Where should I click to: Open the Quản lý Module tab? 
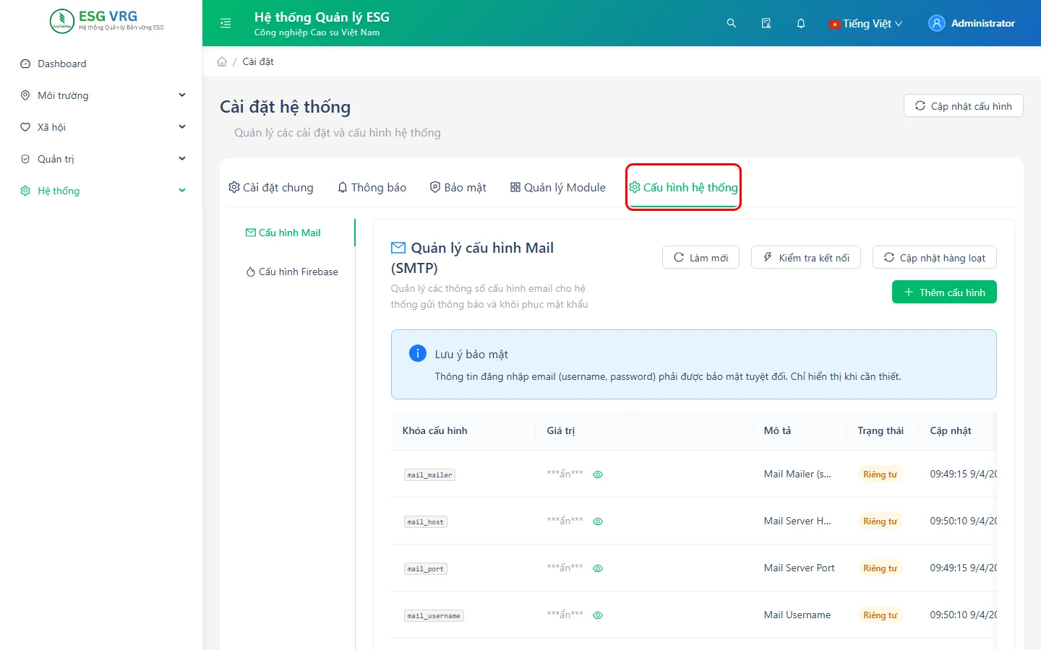[x=557, y=187]
